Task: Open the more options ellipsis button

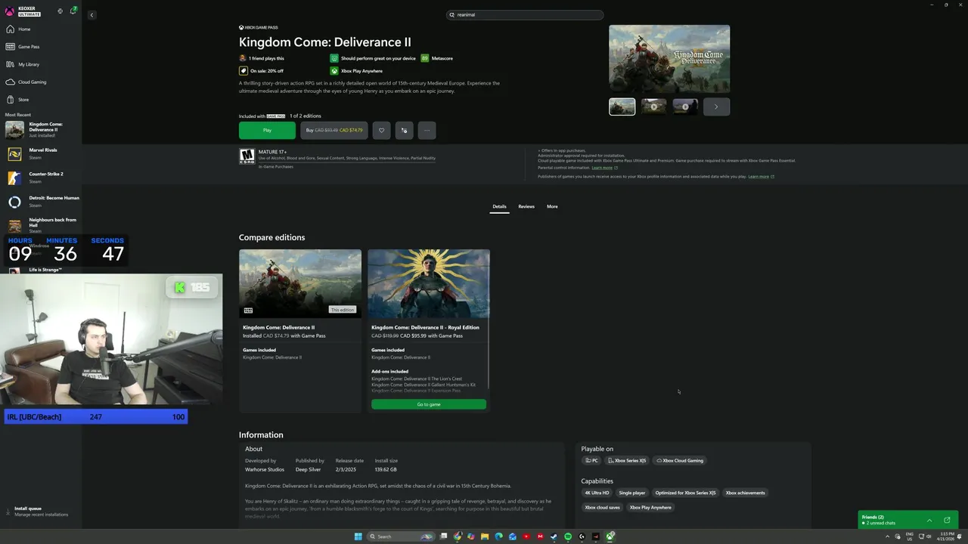Action: click(x=427, y=130)
